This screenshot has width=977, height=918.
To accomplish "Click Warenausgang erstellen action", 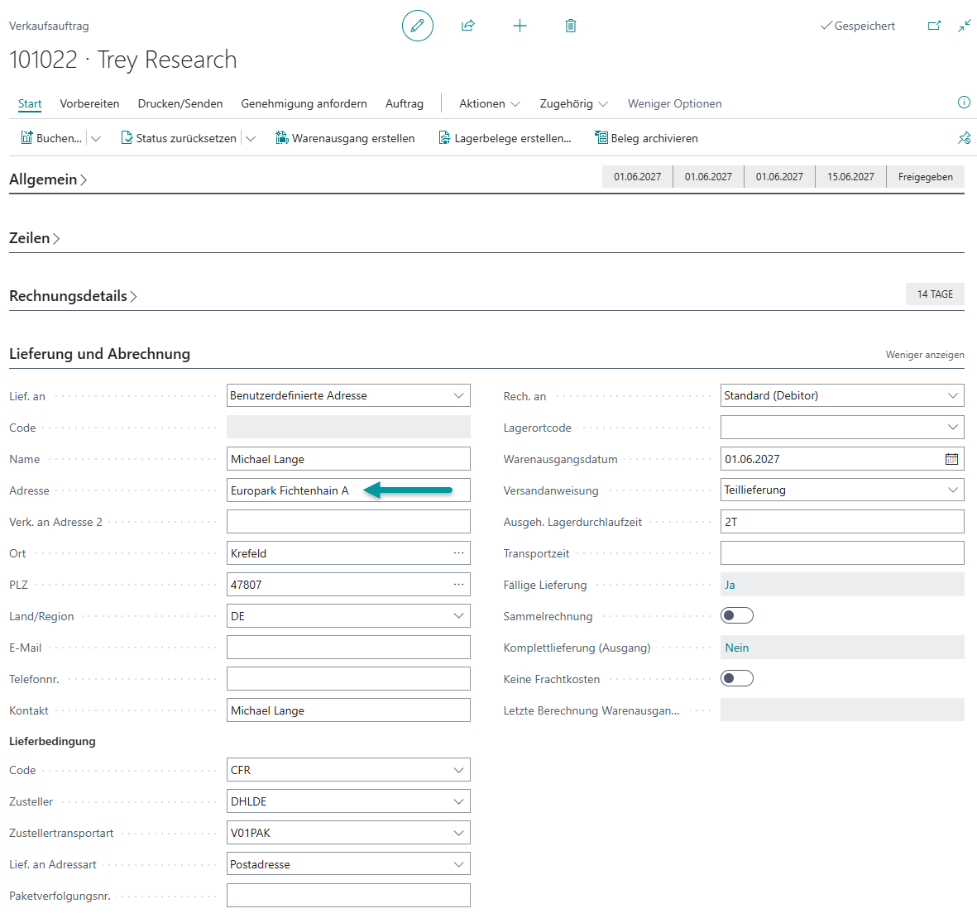I will (x=345, y=138).
